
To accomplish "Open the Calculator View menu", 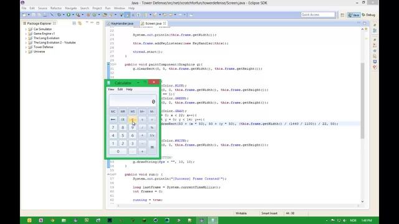I will point(111,90).
